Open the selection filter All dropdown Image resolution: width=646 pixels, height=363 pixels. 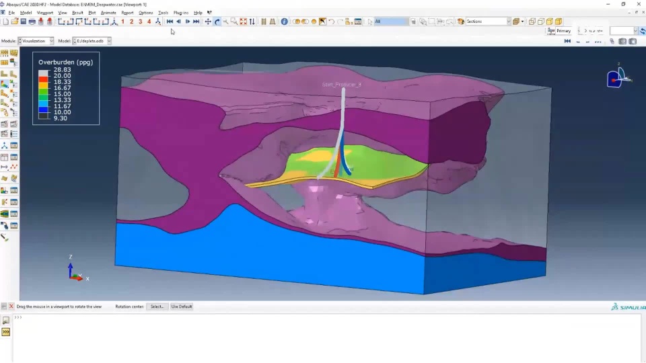coord(392,22)
